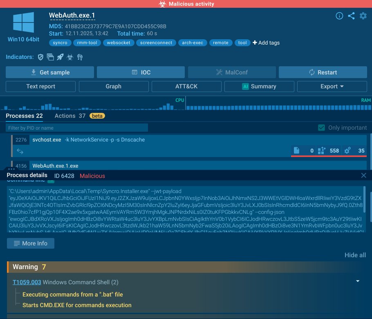Click the shield indicator icon
The width and height of the screenshot is (372, 319).
[x=40, y=57]
